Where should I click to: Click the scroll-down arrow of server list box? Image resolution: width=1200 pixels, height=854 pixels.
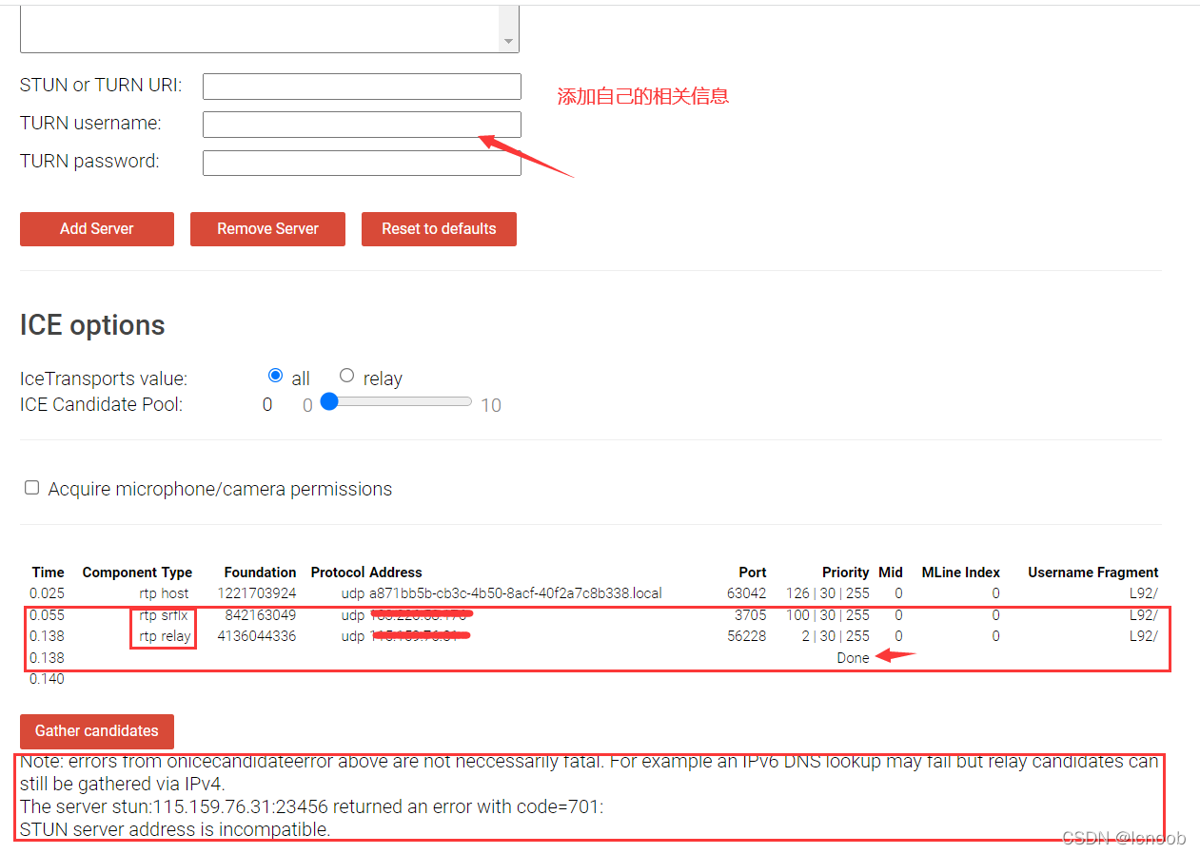[x=508, y=42]
